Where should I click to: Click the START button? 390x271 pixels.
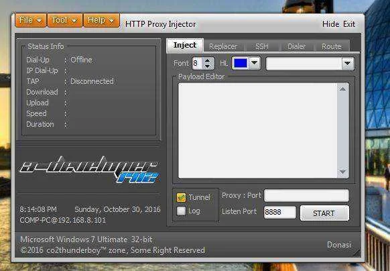324,213
